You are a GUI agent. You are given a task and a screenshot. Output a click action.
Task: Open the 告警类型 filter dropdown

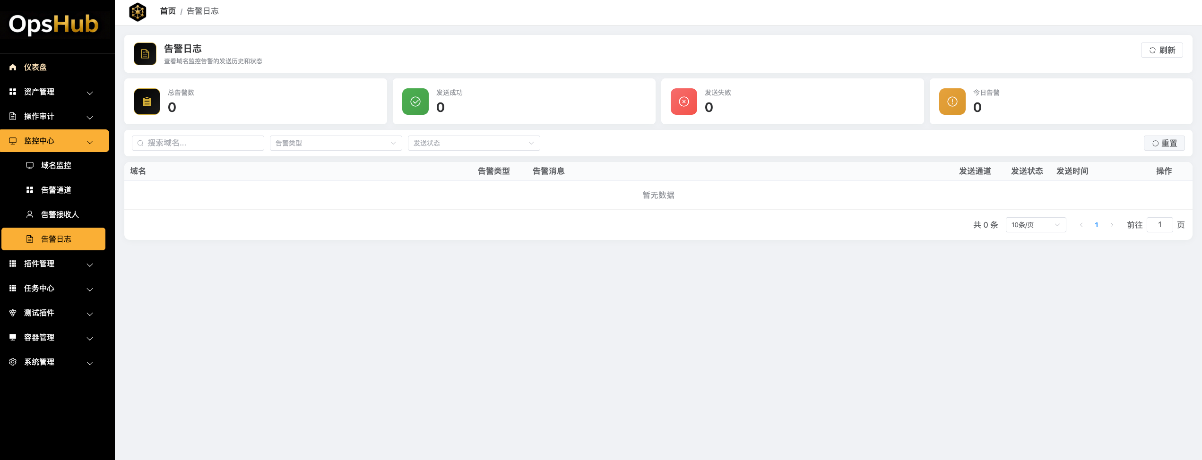pos(336,143)
